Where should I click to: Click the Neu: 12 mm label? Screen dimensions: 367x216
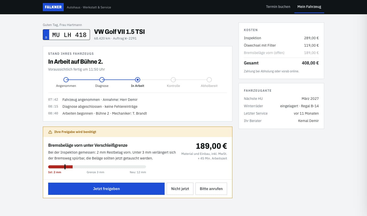pyautogui.click(x=138, y=172)
